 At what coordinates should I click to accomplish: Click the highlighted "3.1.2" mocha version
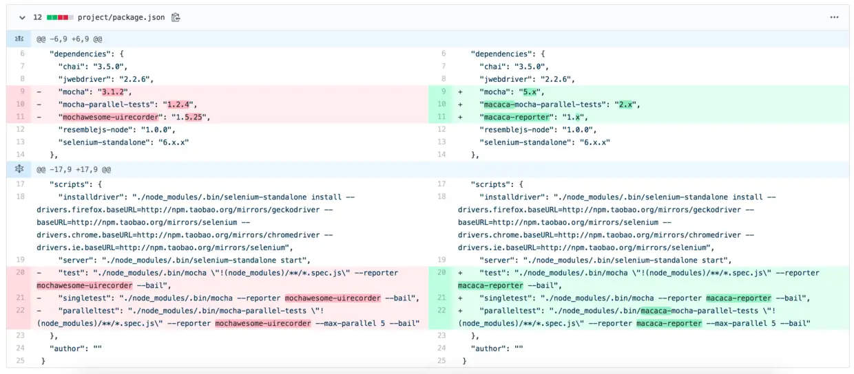tap(114, 91)
